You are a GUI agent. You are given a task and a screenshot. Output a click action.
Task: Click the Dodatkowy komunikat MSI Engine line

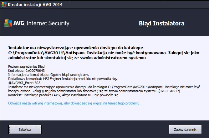[x=63, y=79]
